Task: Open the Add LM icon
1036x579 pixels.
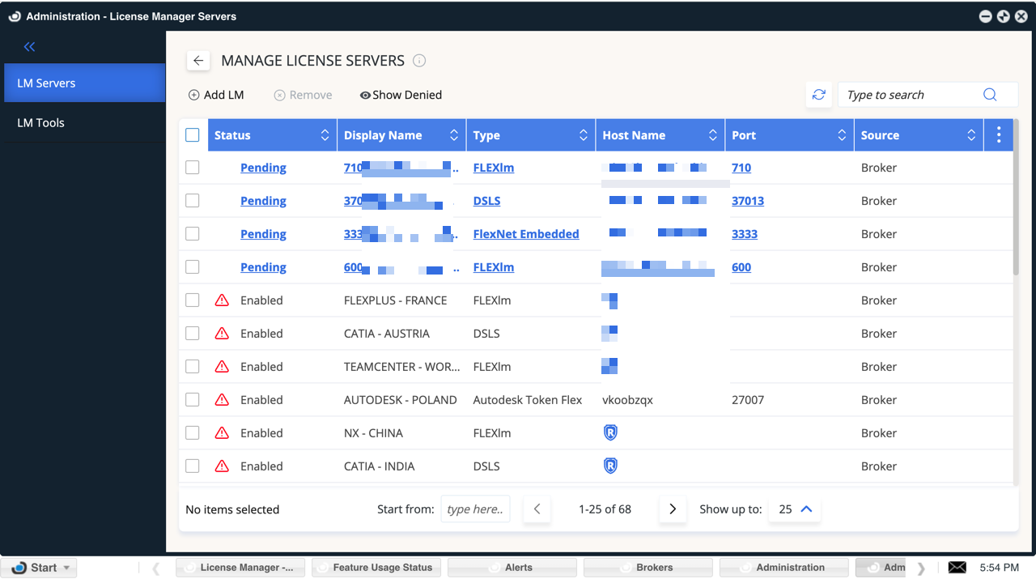Action: click(x=194, y=95)
